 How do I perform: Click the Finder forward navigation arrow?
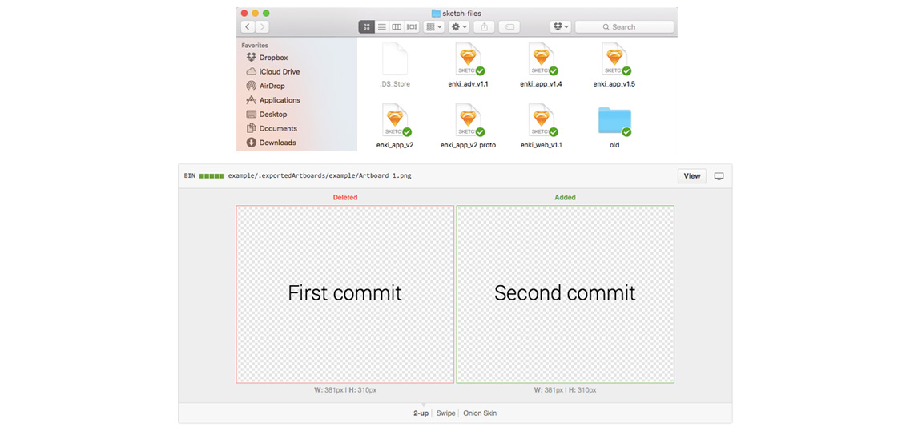point(262,26)
